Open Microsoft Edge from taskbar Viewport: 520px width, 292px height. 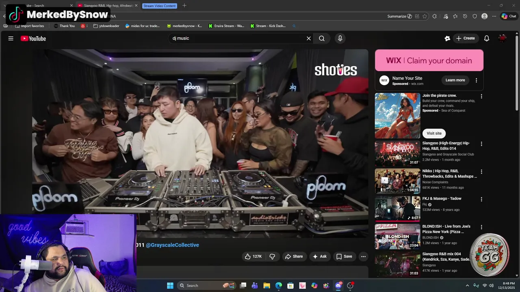pos(279,286)
